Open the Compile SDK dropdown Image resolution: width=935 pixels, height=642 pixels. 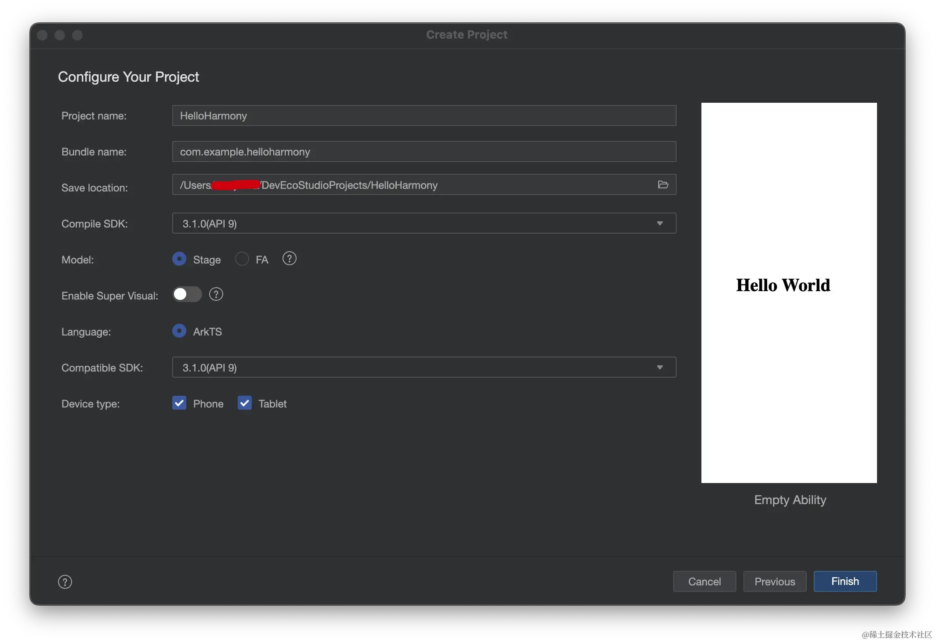424,223
